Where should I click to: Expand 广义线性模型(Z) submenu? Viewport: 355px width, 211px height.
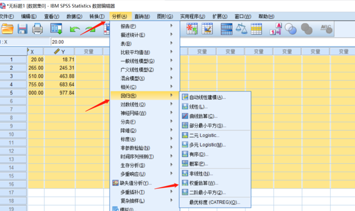145,70
